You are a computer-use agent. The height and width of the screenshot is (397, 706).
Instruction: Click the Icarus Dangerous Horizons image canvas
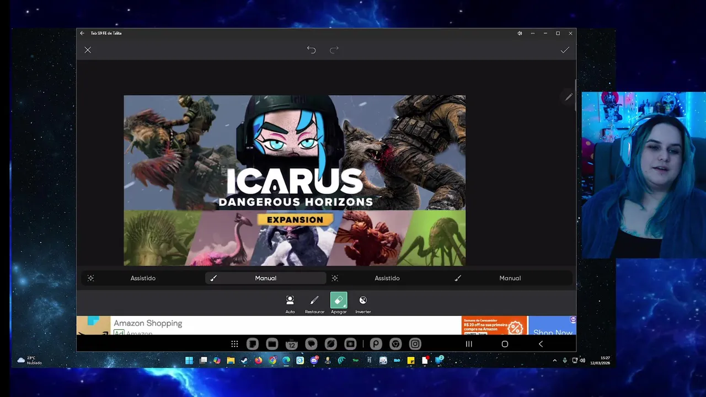click(x=295, y=180)
